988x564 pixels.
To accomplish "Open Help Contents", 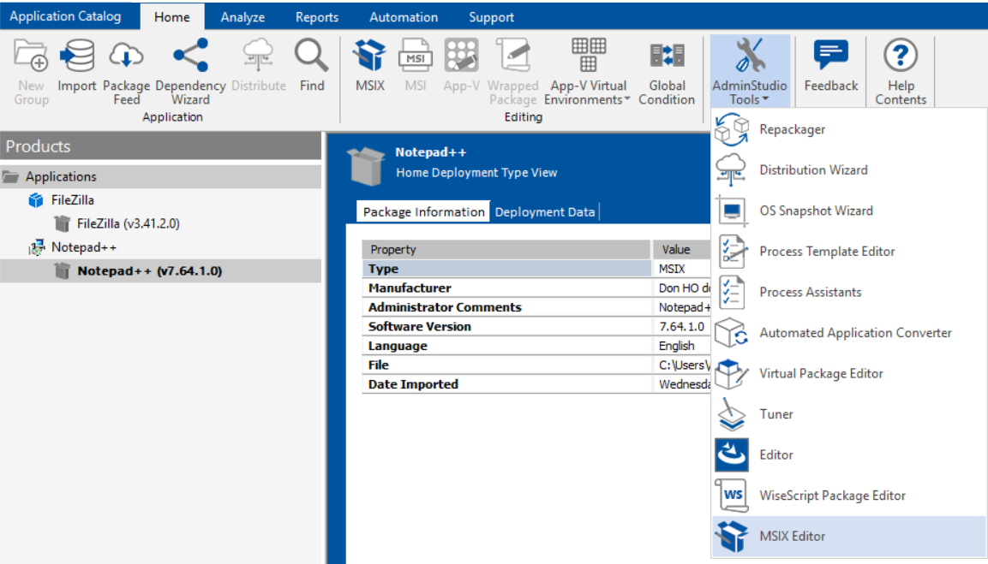I will point(901,71).
